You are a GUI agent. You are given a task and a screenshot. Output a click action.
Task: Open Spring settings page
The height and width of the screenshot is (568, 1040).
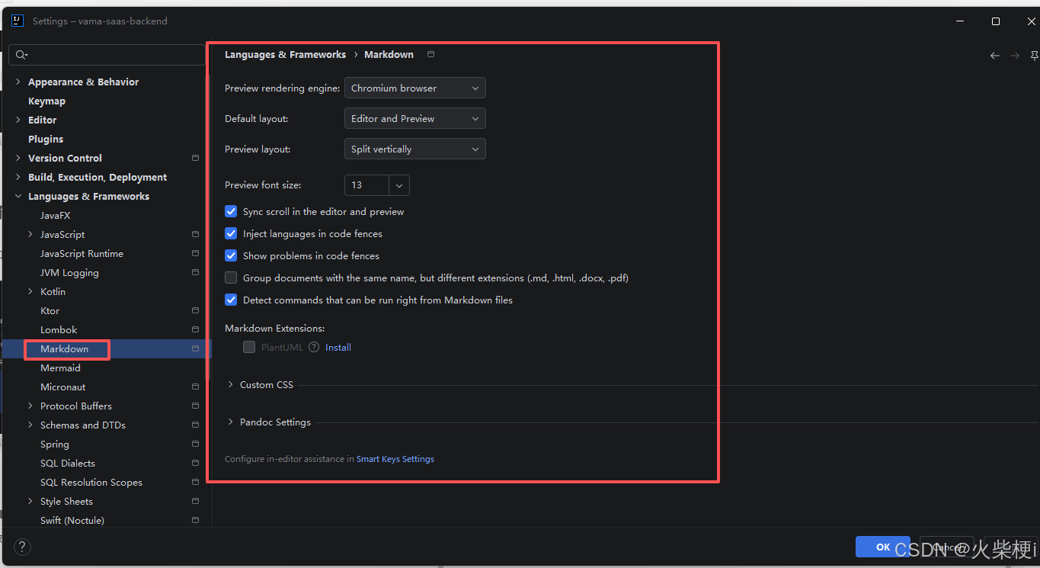click(x=55, y=444)
